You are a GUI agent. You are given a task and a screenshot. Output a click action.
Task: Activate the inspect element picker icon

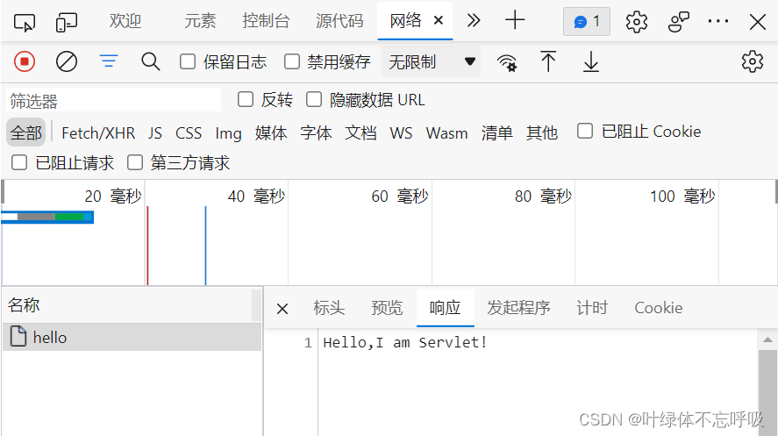click(x=25, y=22)
